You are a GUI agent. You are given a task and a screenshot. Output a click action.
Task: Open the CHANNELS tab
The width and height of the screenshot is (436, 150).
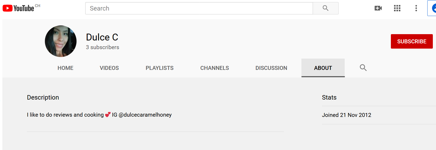coord(215,68)
